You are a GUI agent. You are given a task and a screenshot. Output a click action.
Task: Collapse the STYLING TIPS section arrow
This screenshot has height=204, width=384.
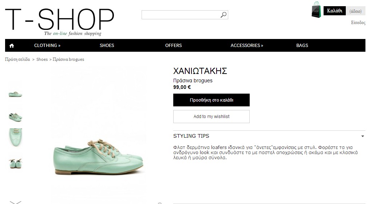[363, 136]
